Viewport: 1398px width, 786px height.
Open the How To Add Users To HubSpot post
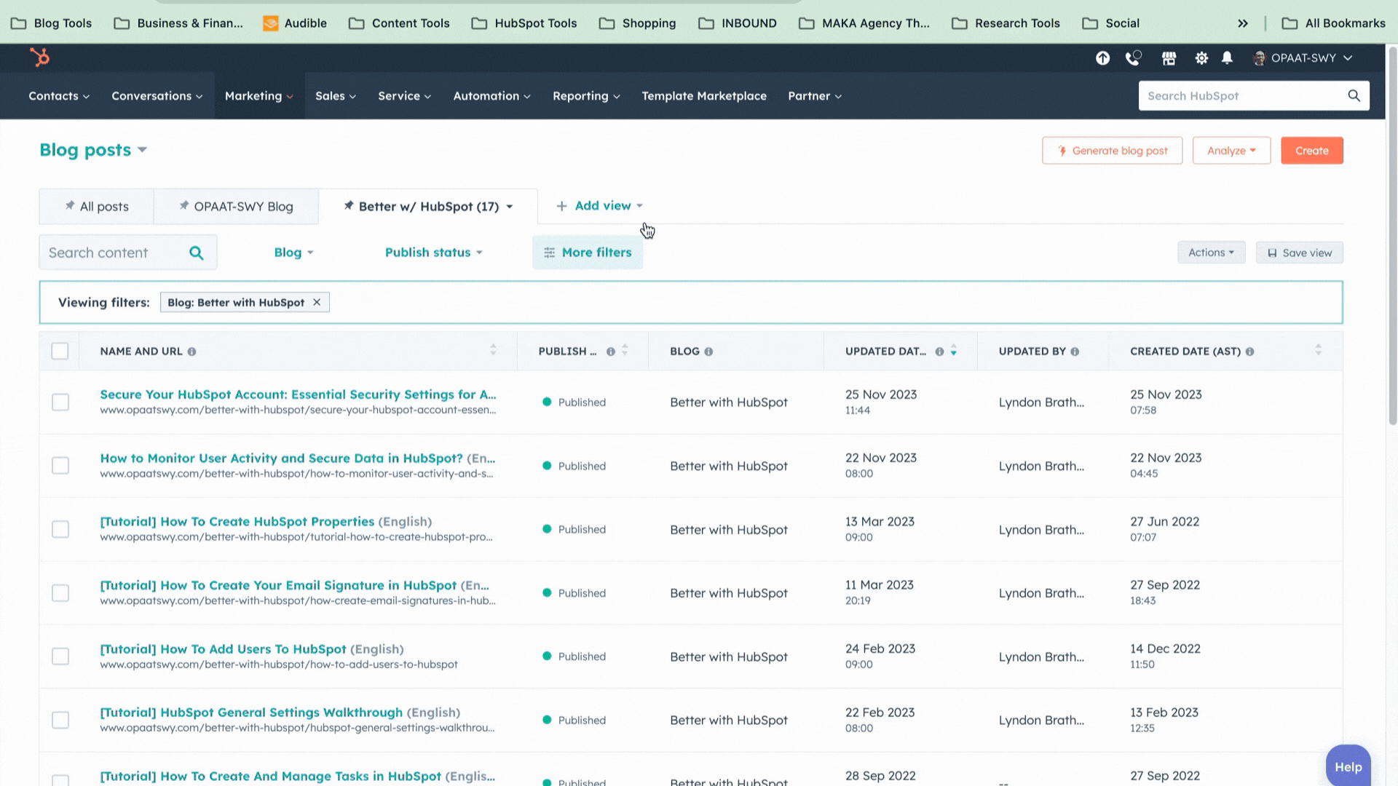(223, 649)
